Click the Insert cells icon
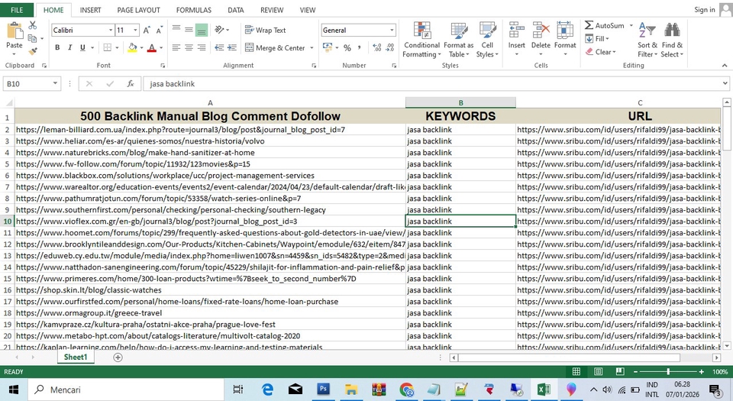This screenshot has height=401, width=733. tap(517, 31)
